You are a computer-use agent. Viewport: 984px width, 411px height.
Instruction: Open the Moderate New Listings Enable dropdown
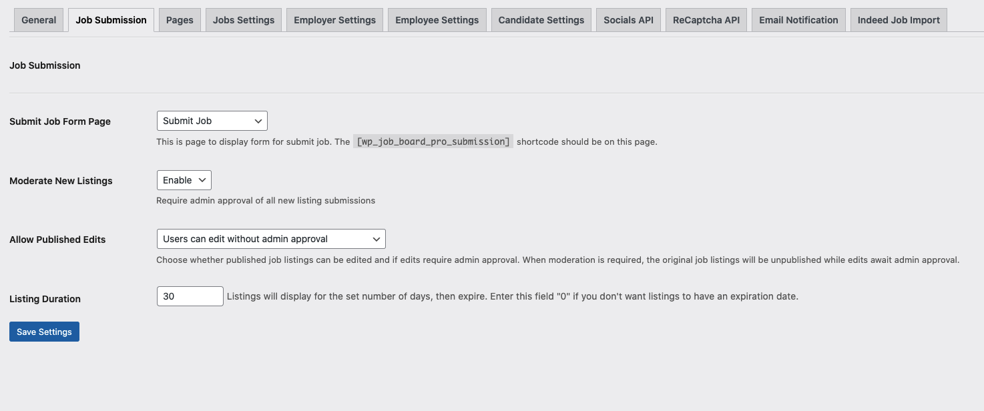coord(184,180)
